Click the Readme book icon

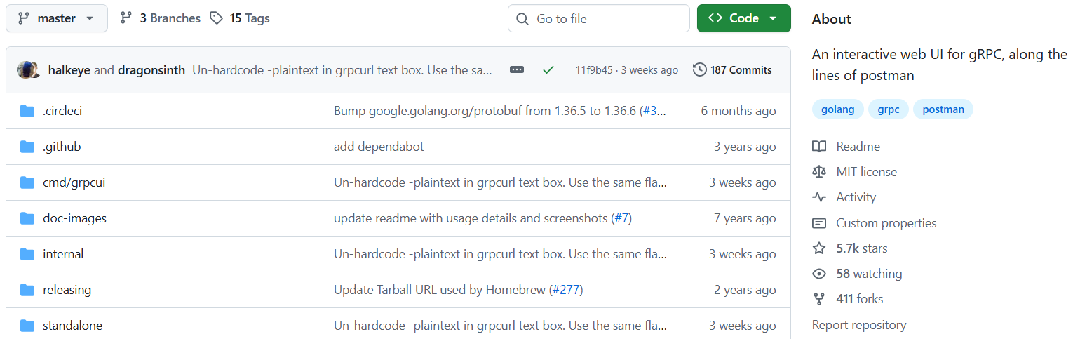click(x=819, y=147)
